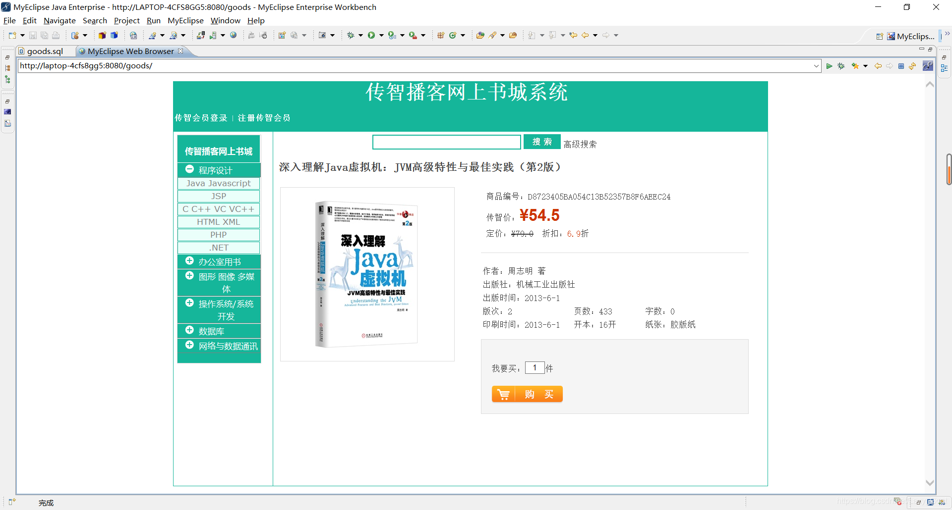This screenshot has width=952, height=510.
Task: Click the MyEclipse perspective icon at top right
Action: [892, 36]
